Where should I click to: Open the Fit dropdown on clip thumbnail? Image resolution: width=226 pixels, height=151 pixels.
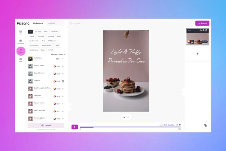[189, 30]
